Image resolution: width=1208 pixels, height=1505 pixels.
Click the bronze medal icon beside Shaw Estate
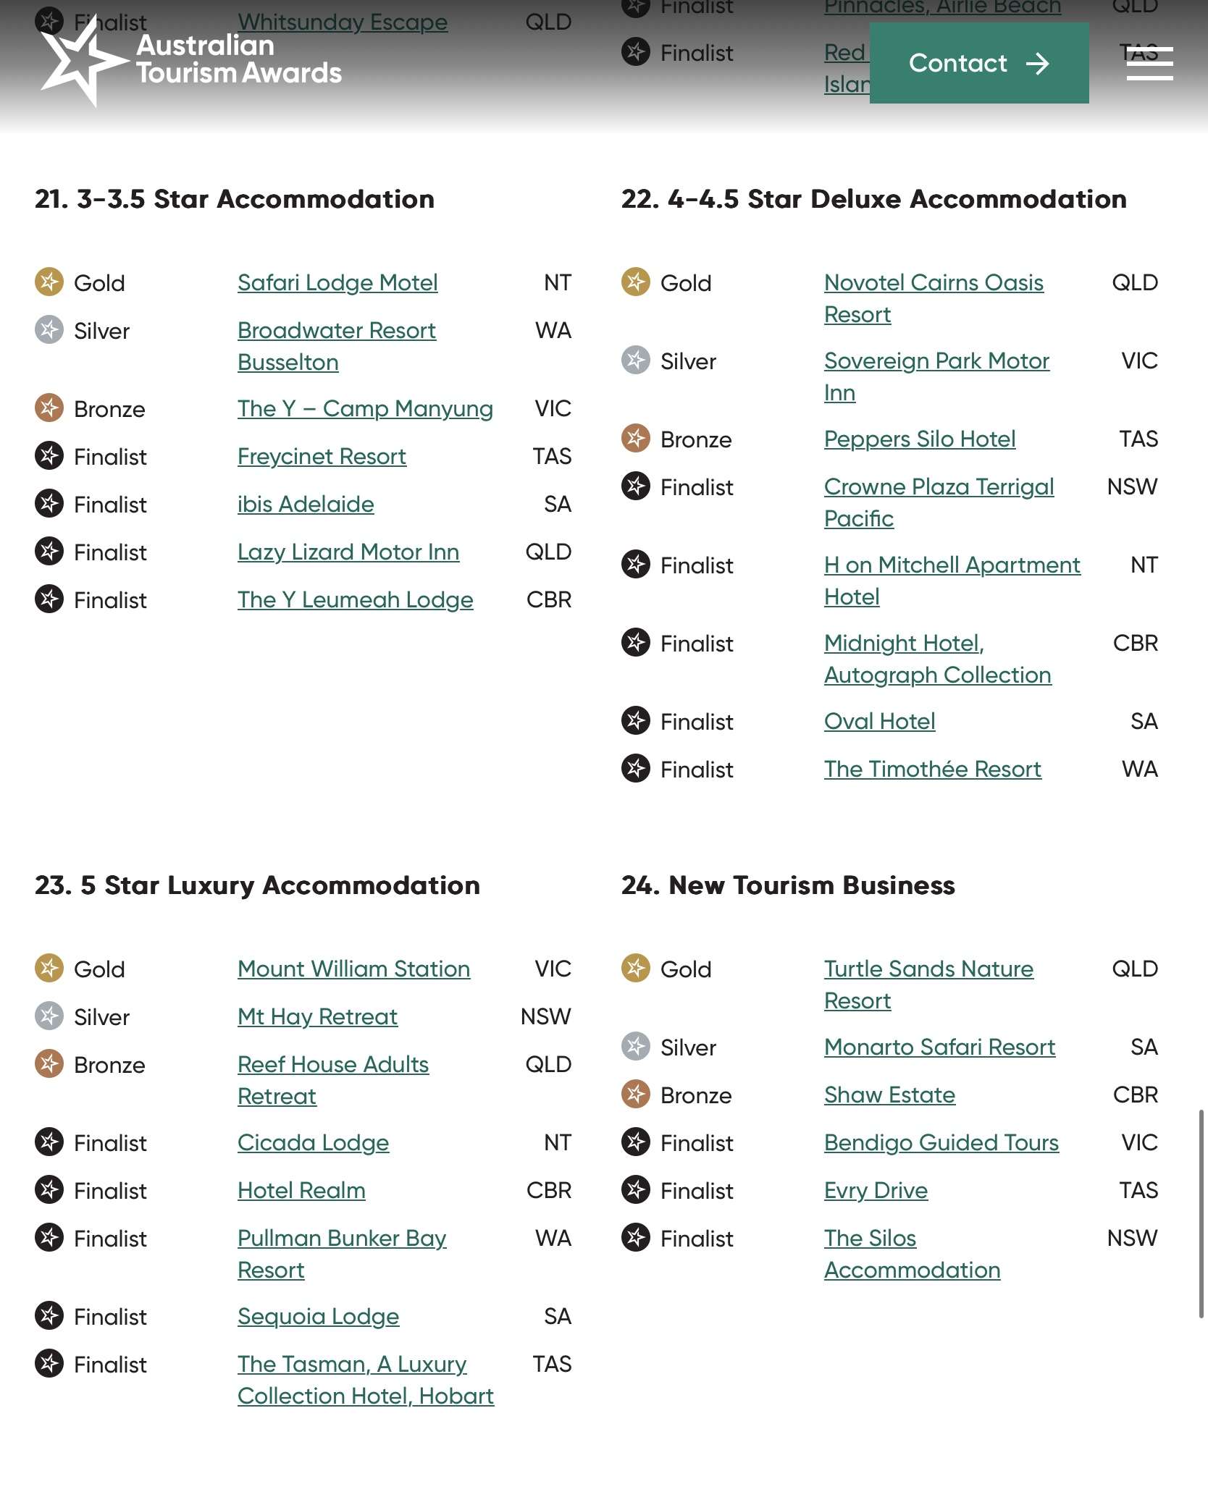[636, 1095]
